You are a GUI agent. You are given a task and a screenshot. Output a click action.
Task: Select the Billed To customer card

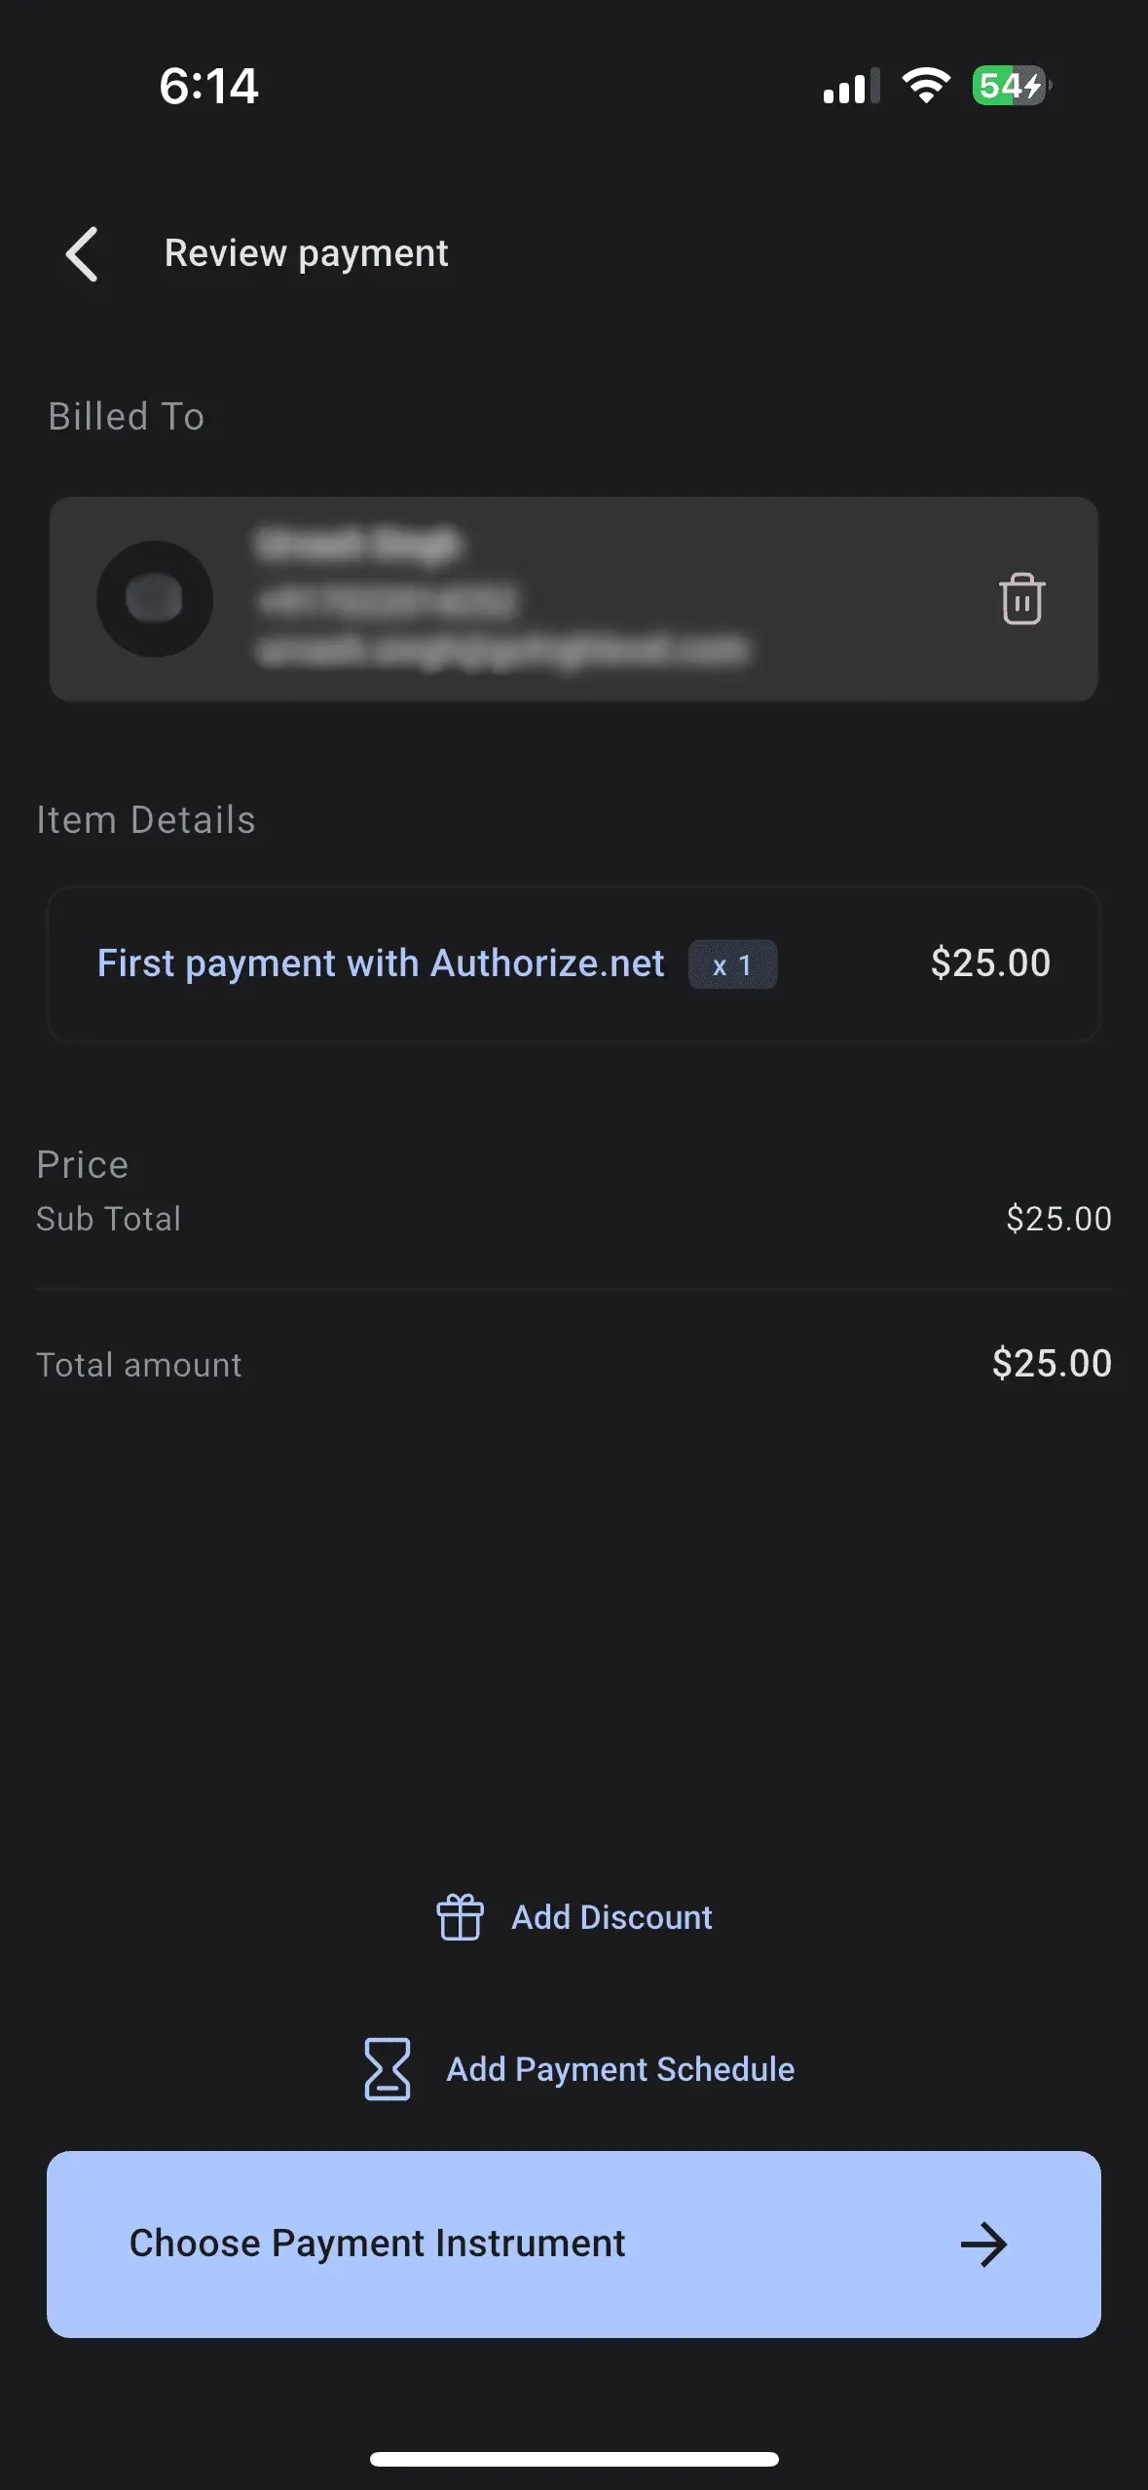click(574, 598)
